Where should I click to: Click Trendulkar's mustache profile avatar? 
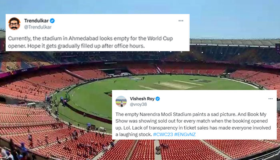[14, 24]
